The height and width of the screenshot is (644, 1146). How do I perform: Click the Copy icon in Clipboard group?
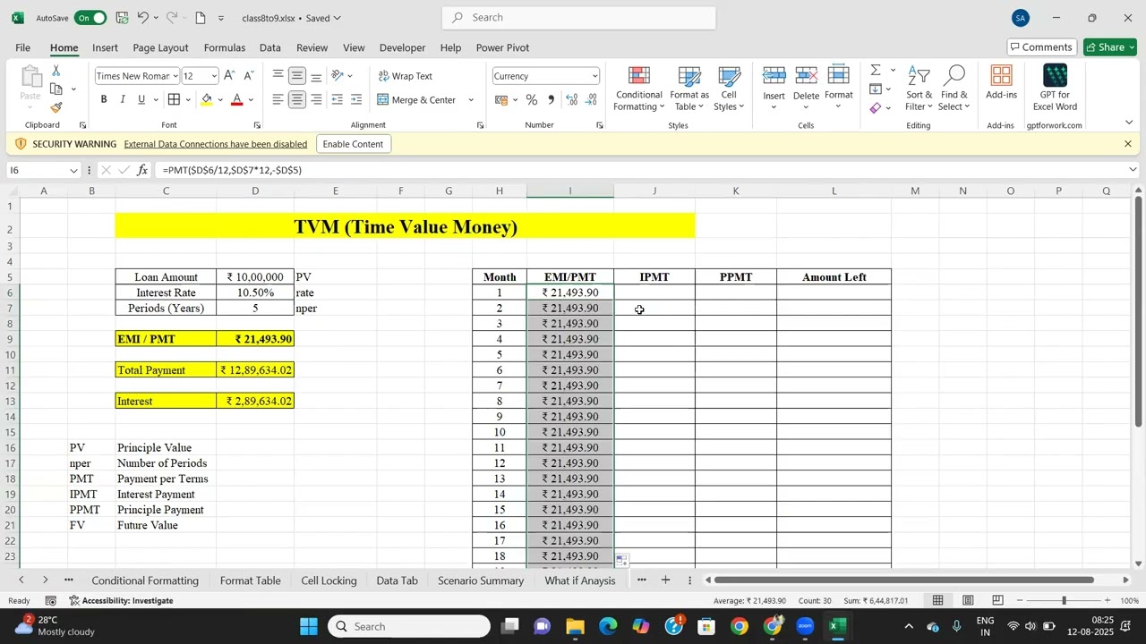[56, 89]
